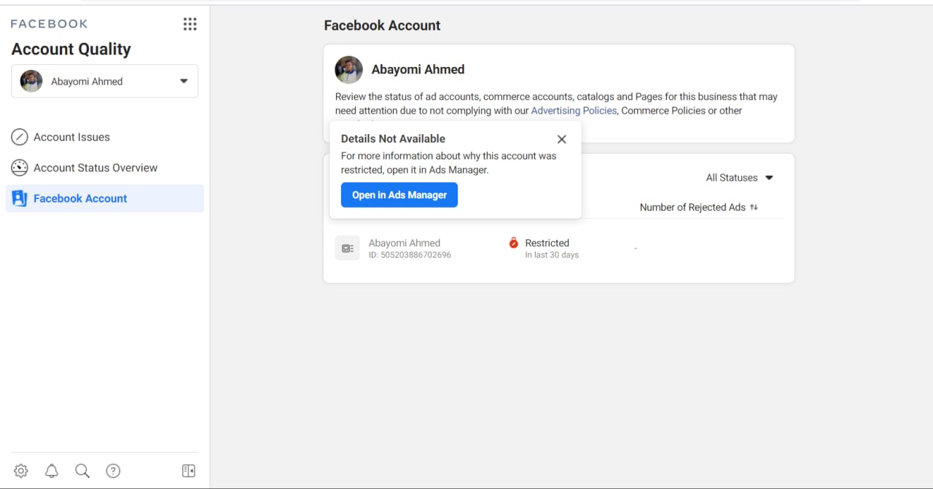Click the Account Issues circle-slash icon
Image resolution: width=933 pixels, height=489 pixels.
coord(20,137)
